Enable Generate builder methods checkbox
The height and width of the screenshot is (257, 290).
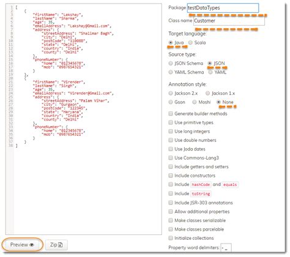pyautogui.click(x=171, y=114)
